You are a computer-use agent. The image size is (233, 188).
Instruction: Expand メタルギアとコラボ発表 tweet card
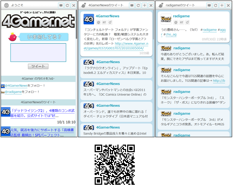point(194,120)
